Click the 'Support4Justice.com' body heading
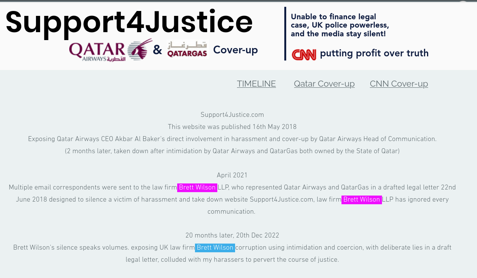This screenshot has height=278, width=477. click(x=232, y=115)
